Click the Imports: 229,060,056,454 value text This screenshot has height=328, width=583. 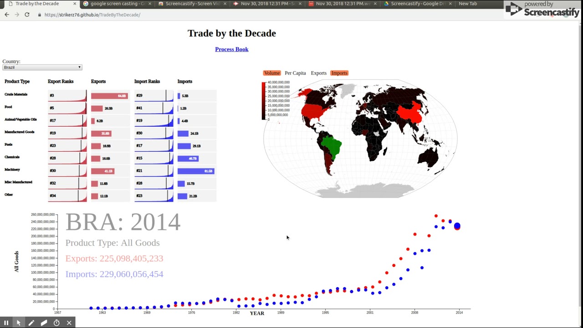(x=114, y=274)
